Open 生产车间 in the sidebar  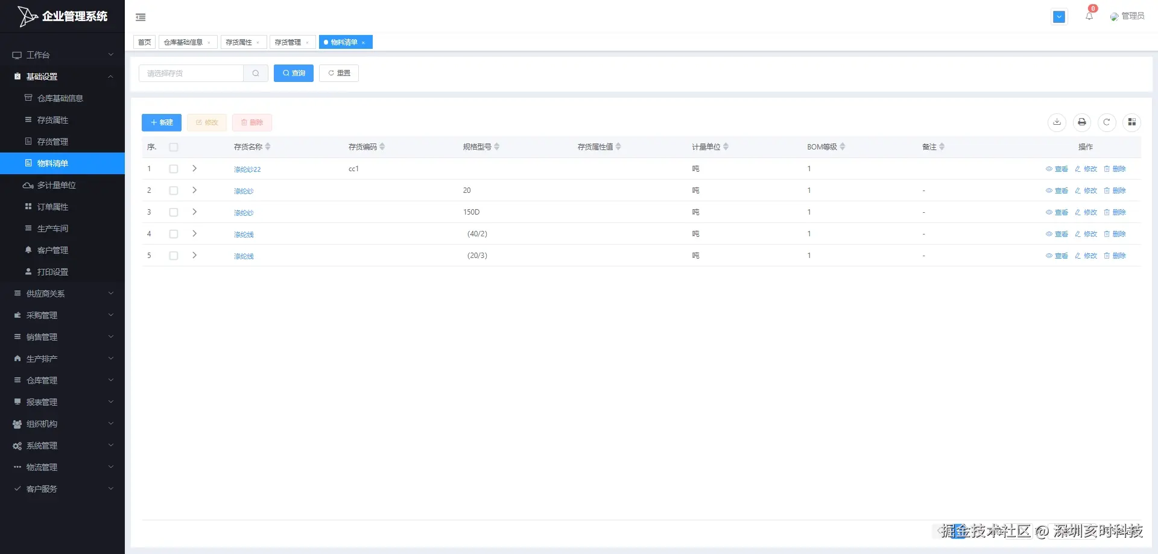(62, 228)
